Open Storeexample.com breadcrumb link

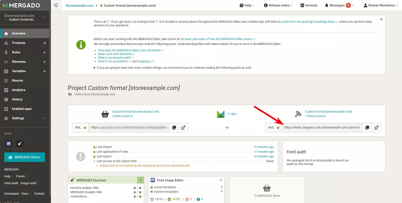(x=79, y=6)
